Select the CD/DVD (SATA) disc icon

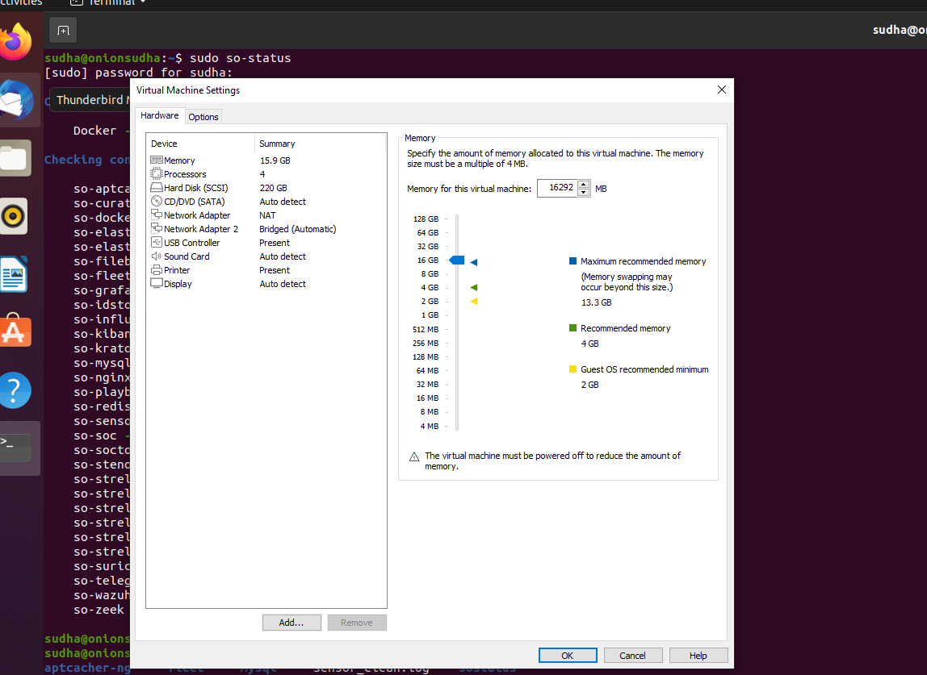coord(156,202)
